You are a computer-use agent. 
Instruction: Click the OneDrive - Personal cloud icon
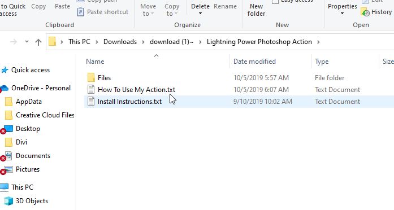pos(5,88)
